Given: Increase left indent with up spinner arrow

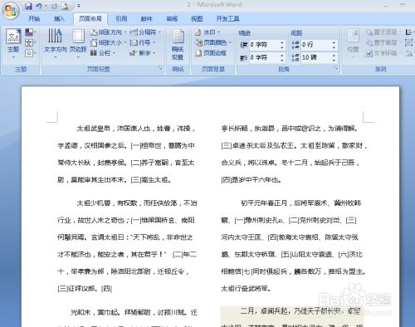Looking at the screenshot, I should (x=282, y=42).
